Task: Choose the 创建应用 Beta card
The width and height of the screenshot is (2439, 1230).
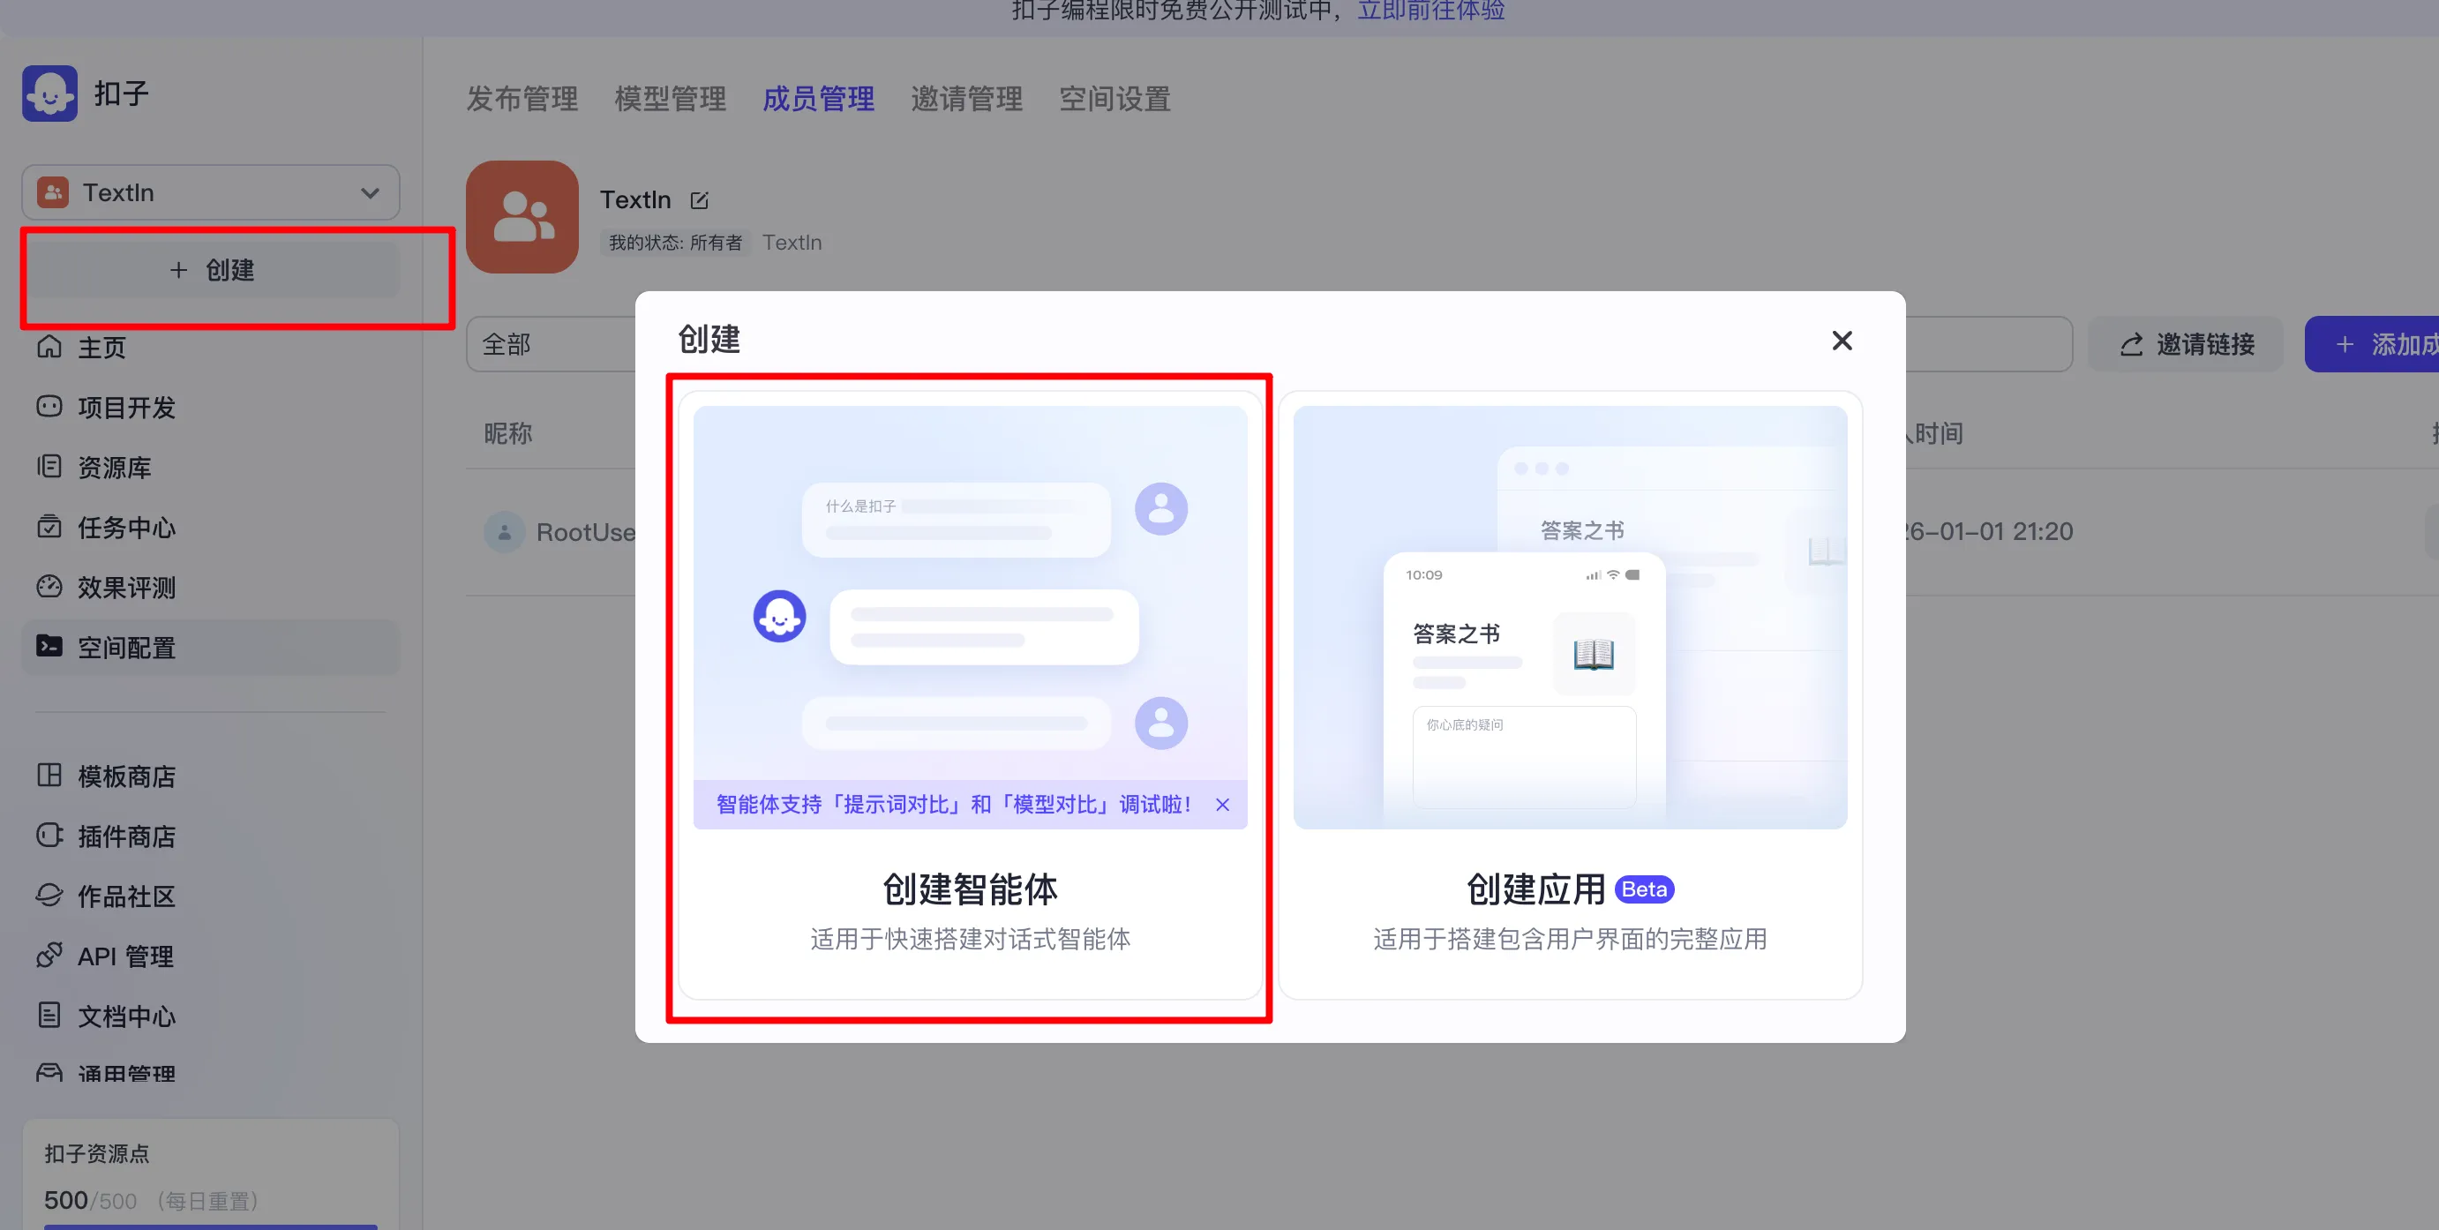Action: (1570, 696)
